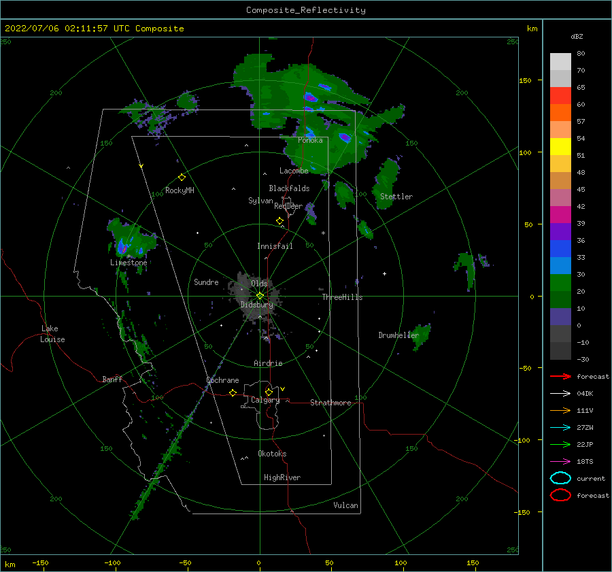Select the Ponoka label on map

(x=310, y=140)
